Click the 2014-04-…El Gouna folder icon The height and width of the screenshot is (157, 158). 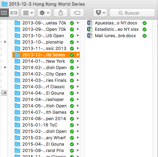(17, 93)
